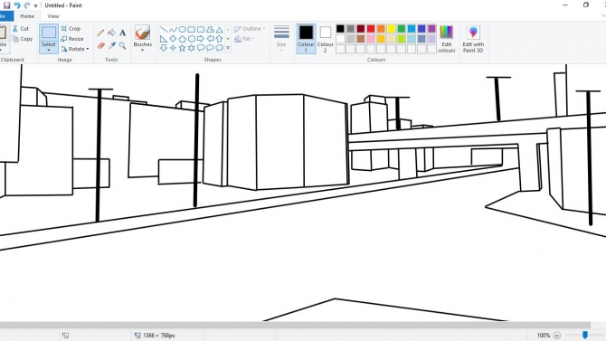The width and height of the screenshot is (606, 341).
Task: Choose the Hexagon shape
Action: (x=192, y=39)
